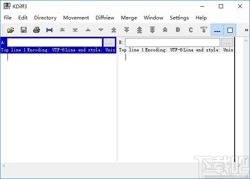Click the horizontal scrollbar left arrow

4,166
